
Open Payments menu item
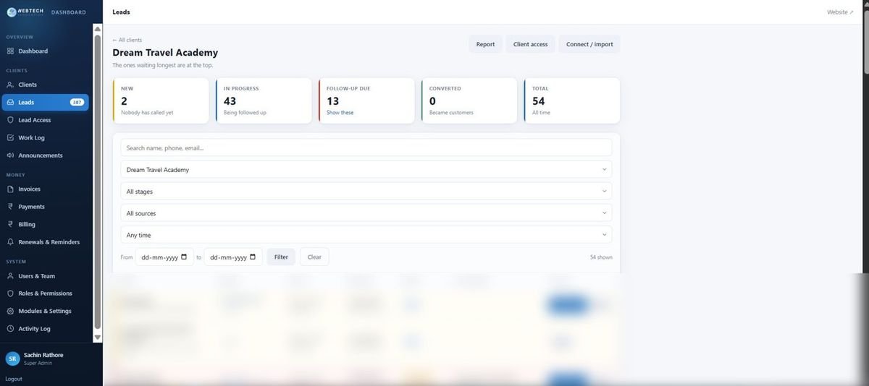tap(45, 207)
